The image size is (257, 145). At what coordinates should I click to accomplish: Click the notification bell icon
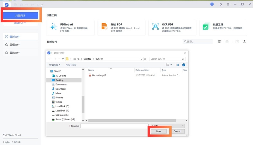pos(220,4)
